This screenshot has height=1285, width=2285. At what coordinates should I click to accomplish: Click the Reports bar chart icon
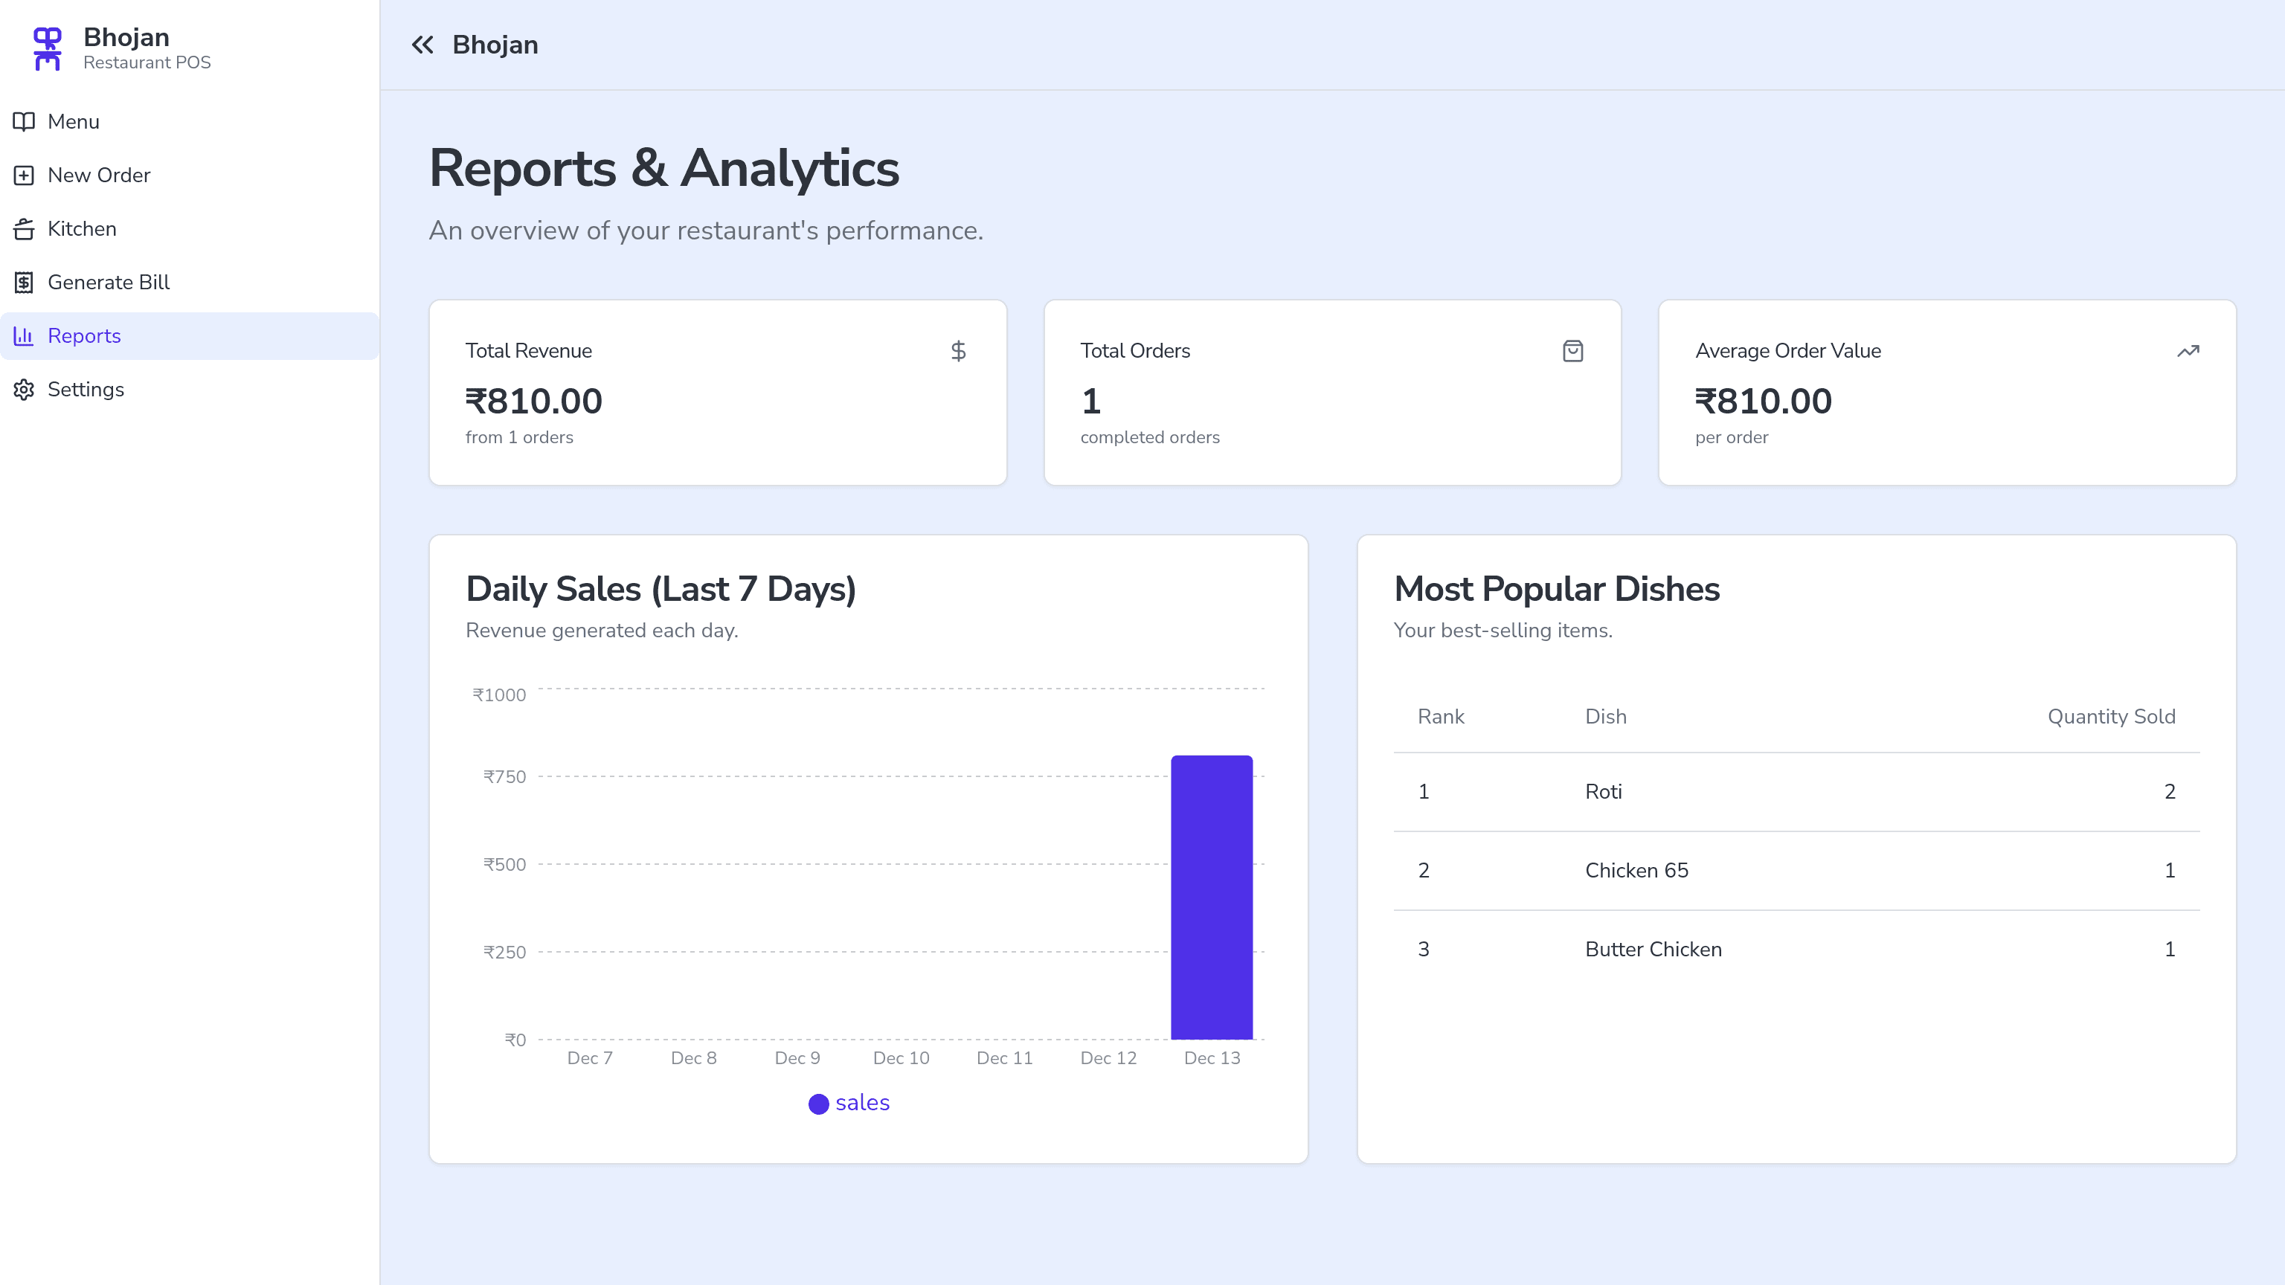tap(24, 336)
